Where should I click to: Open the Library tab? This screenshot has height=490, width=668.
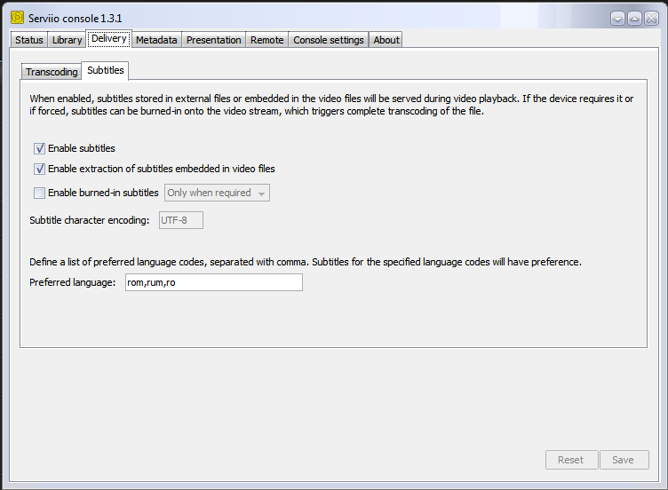(67, 40)
